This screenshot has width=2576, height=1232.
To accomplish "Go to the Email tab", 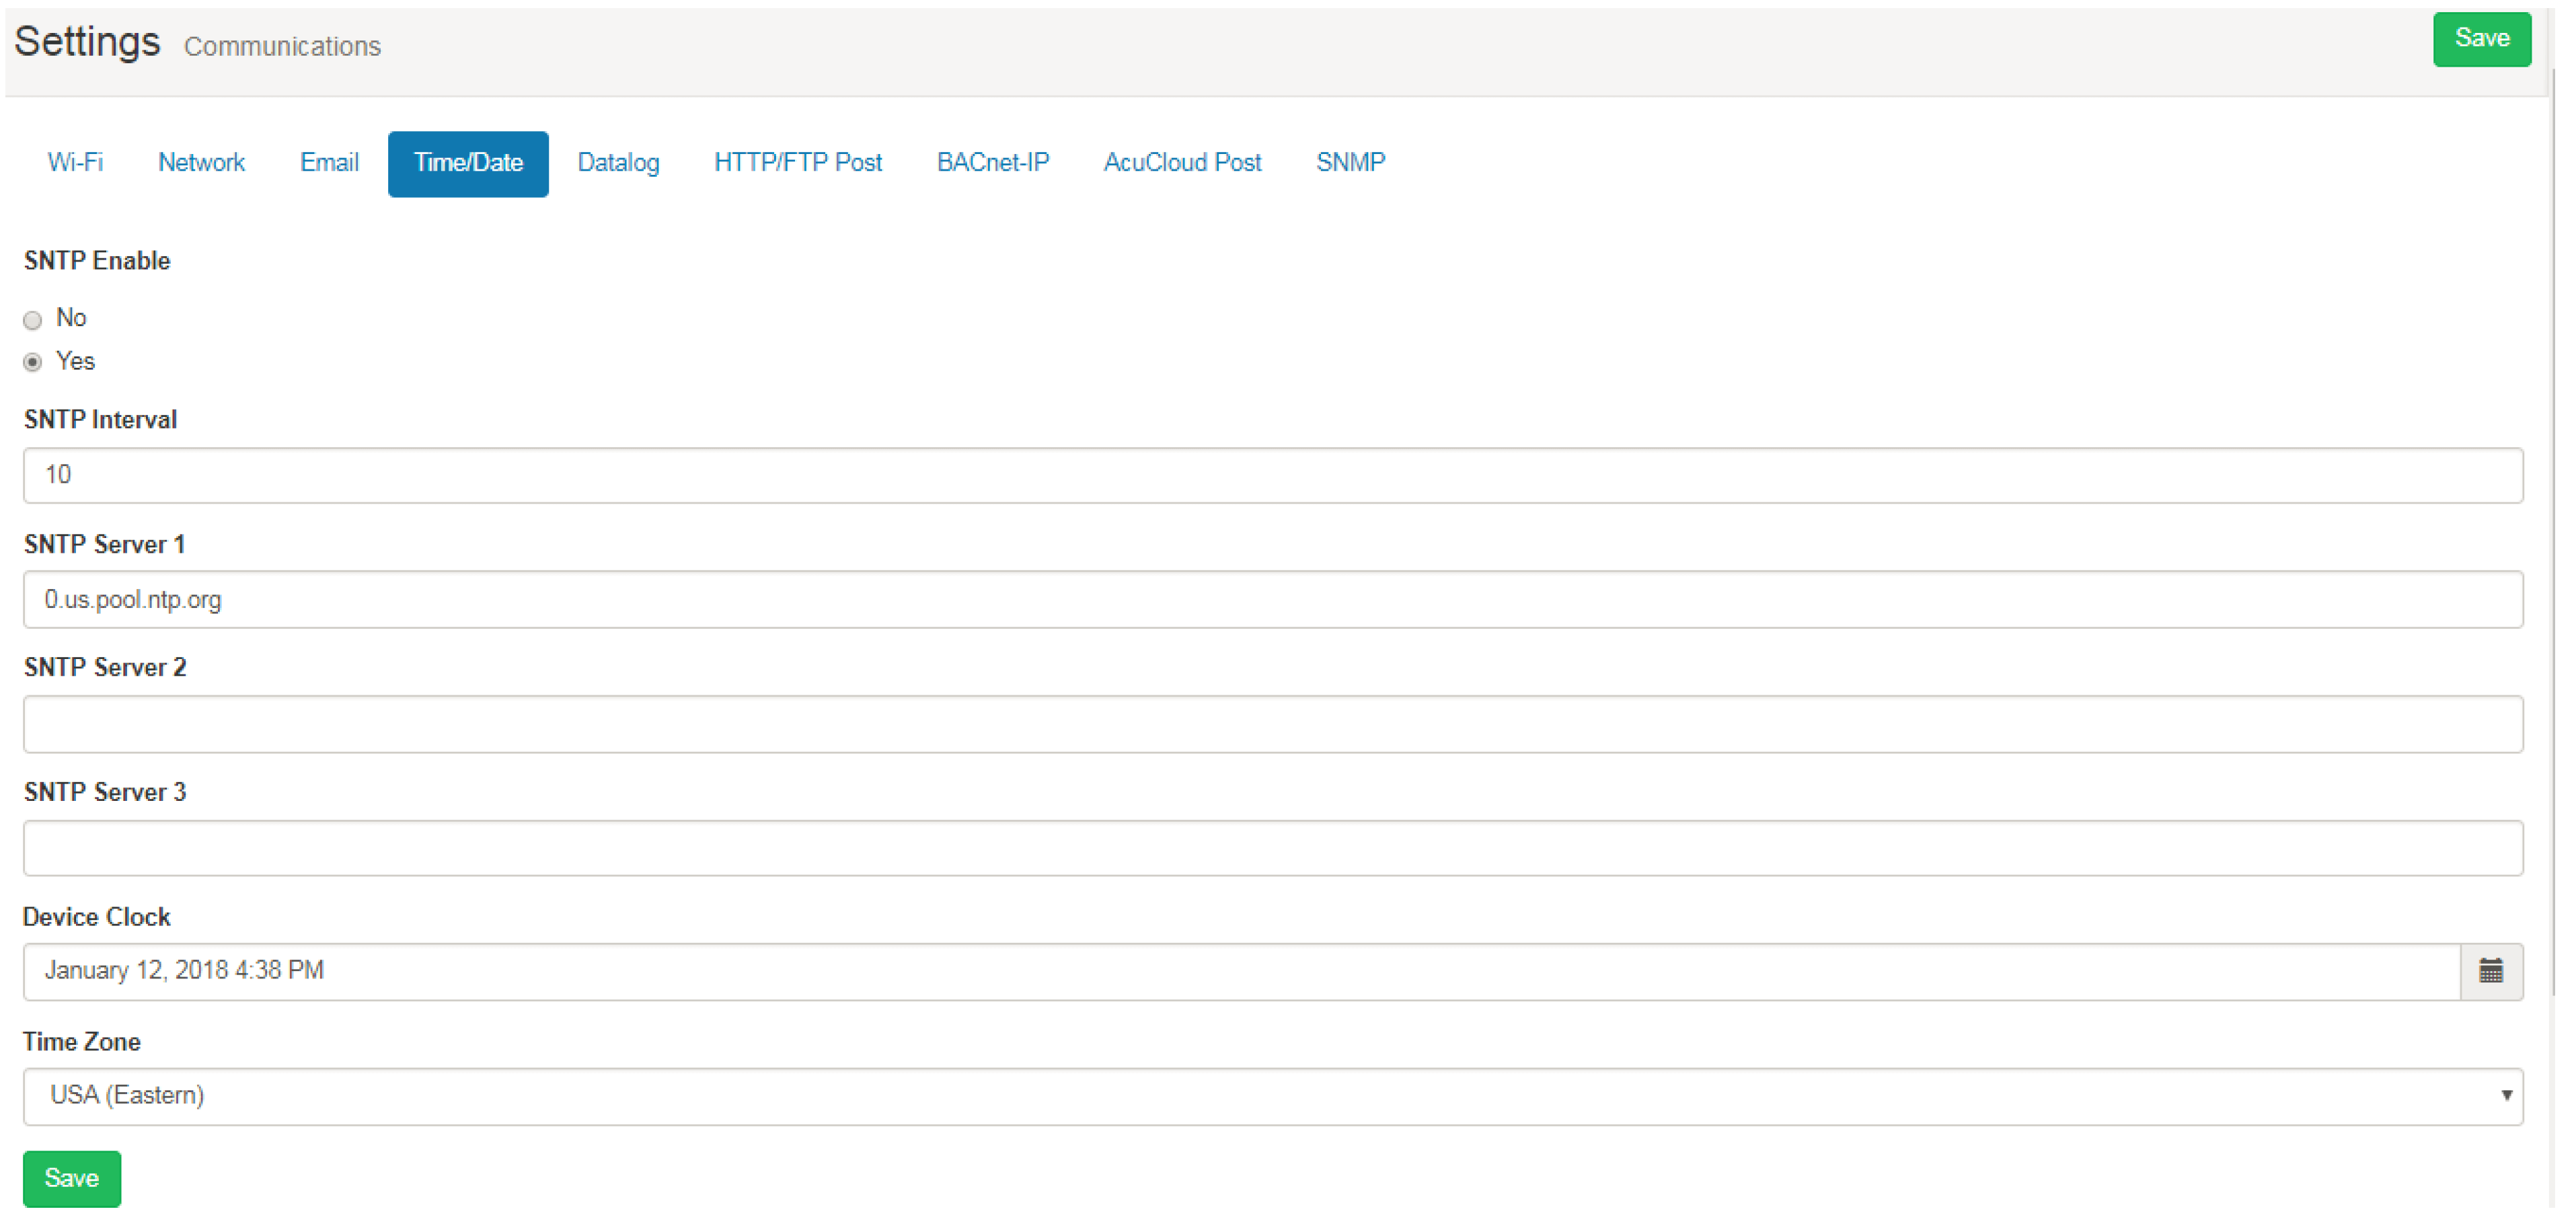I will 329,163.
